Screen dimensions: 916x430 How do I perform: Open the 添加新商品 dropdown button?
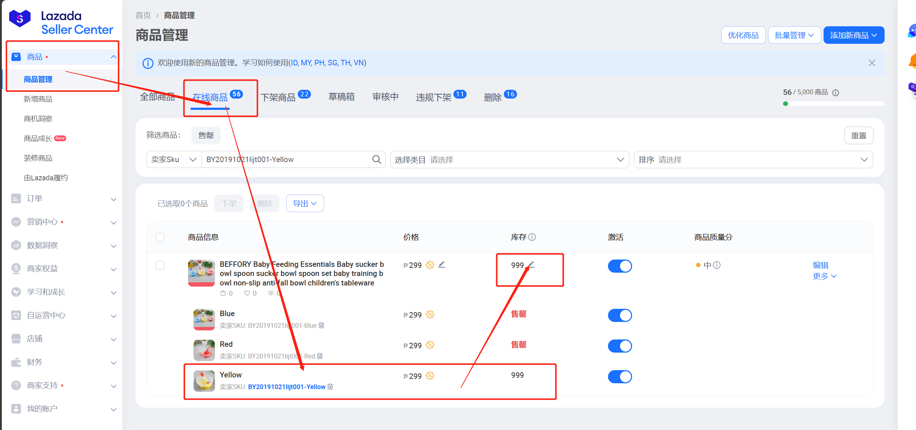click(854, 35)
